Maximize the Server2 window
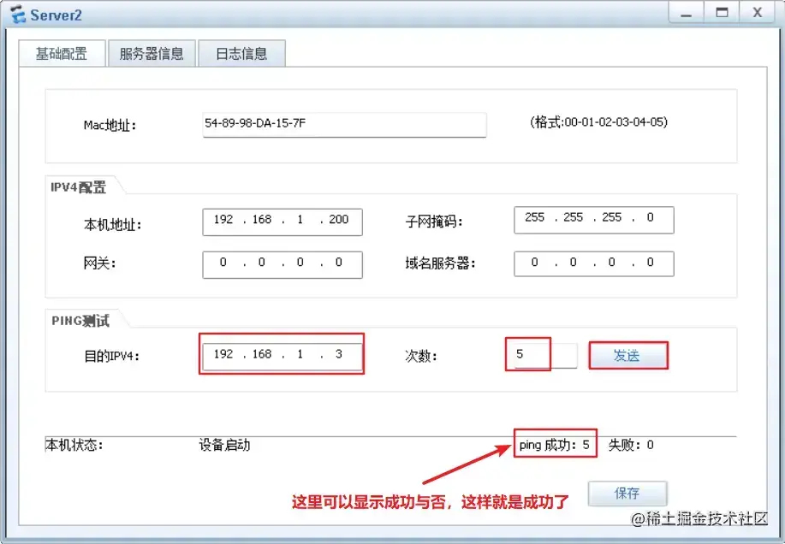 click(x=722, y=13)
